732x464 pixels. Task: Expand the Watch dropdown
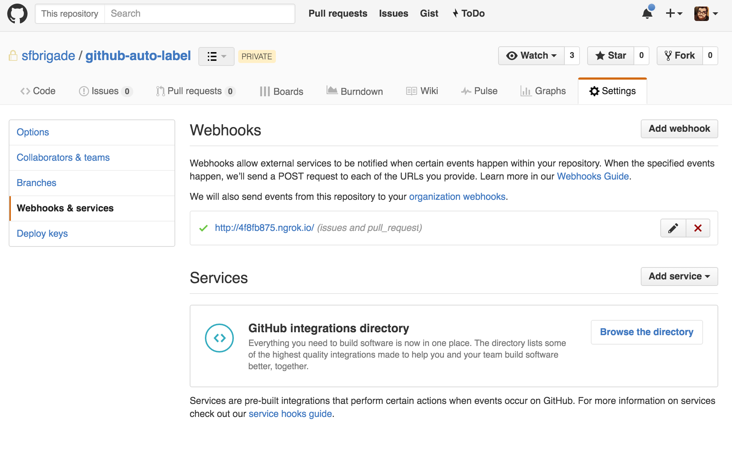[531, 56]
